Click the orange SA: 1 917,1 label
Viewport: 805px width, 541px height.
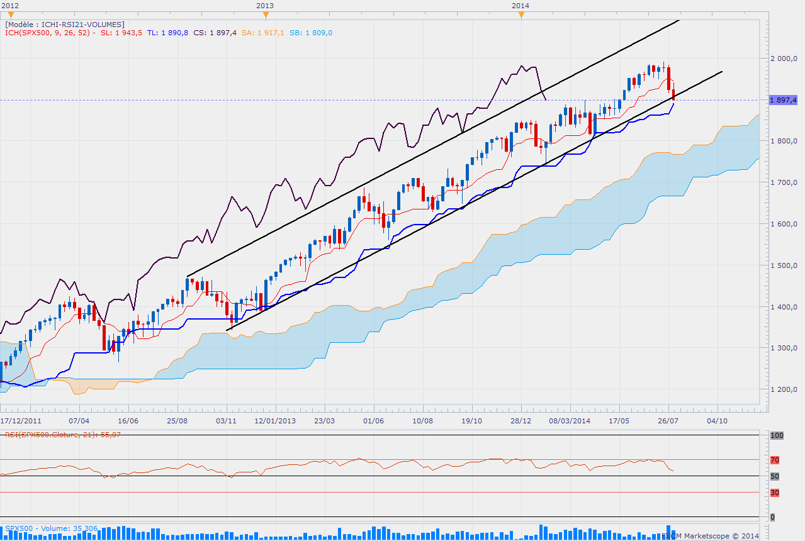click(x=263, y=33)
